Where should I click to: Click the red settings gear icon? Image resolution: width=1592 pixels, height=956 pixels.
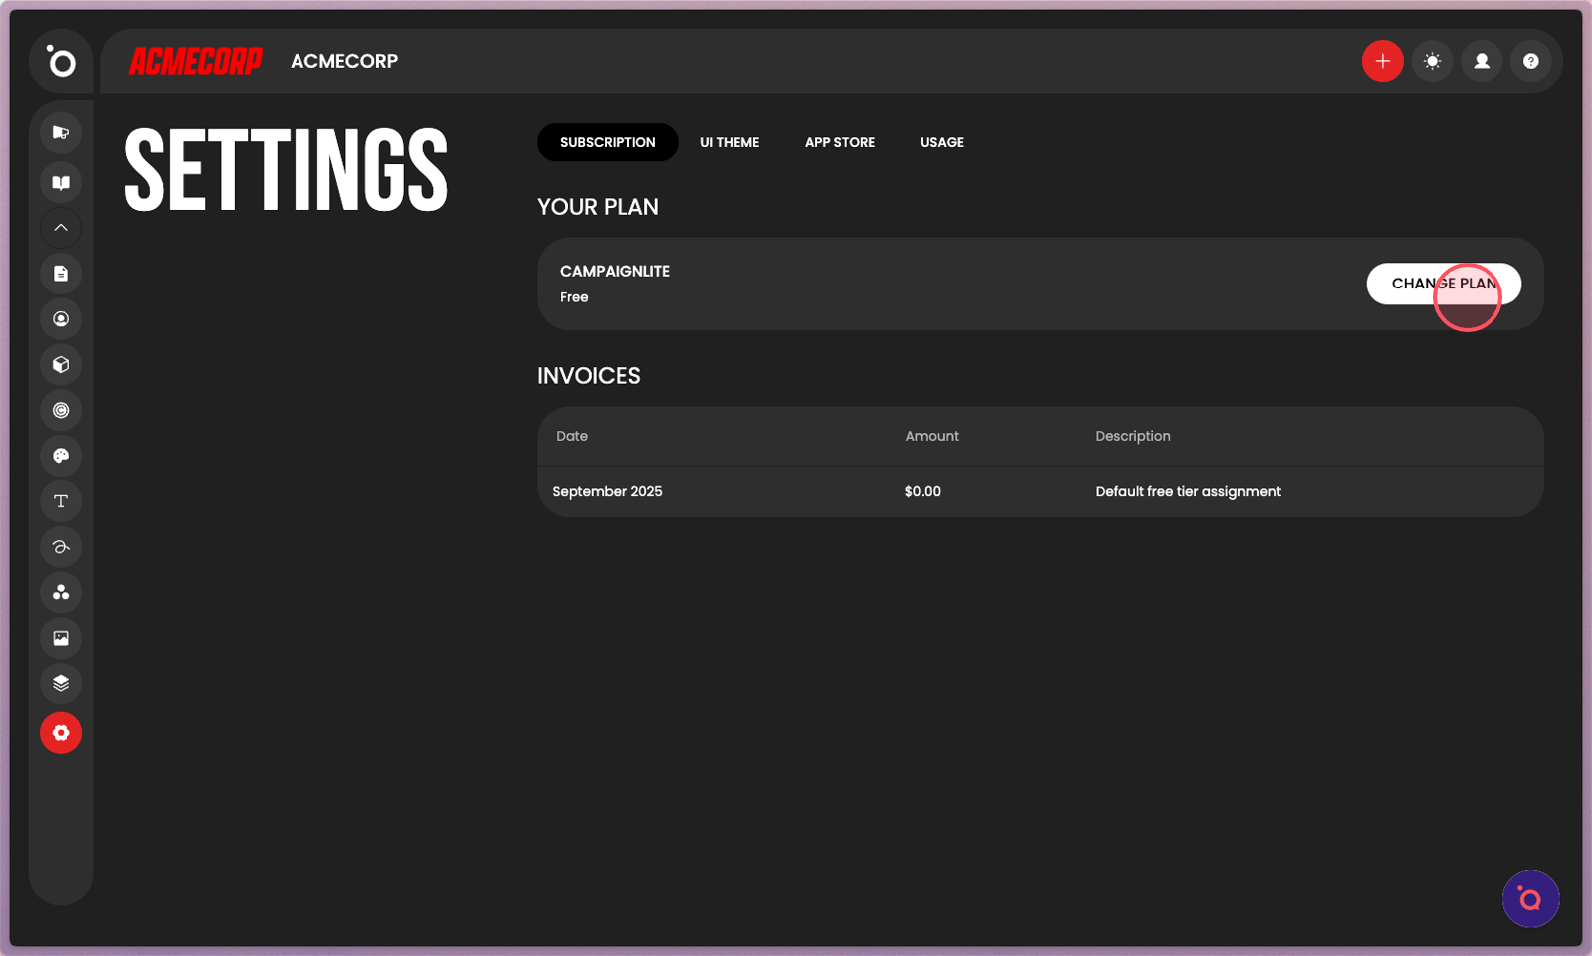pyautogui.click(x=61, y=733)
